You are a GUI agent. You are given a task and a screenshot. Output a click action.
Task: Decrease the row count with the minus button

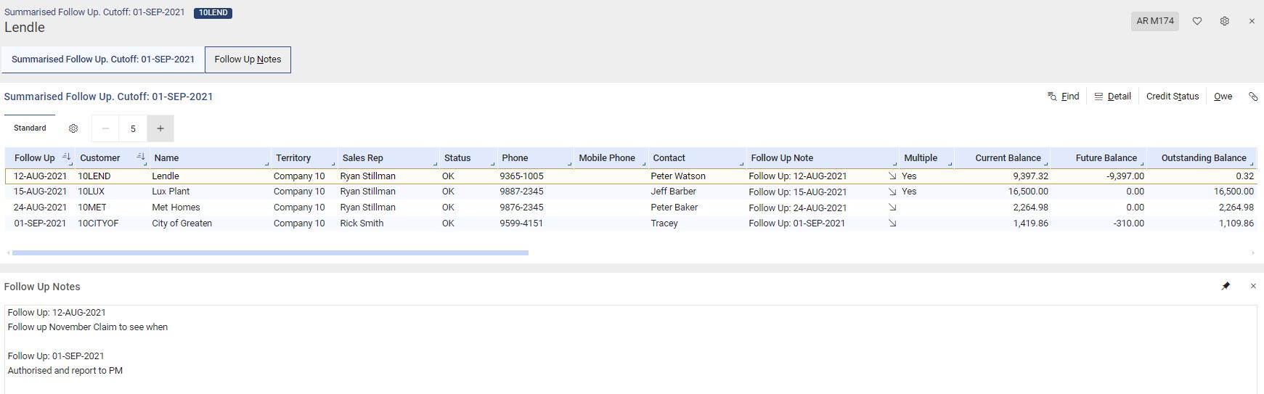(x=105, y=128)
